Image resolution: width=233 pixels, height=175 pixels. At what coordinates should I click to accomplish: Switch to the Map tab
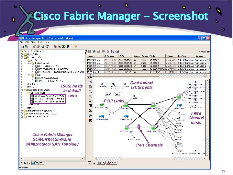[92, 163]
